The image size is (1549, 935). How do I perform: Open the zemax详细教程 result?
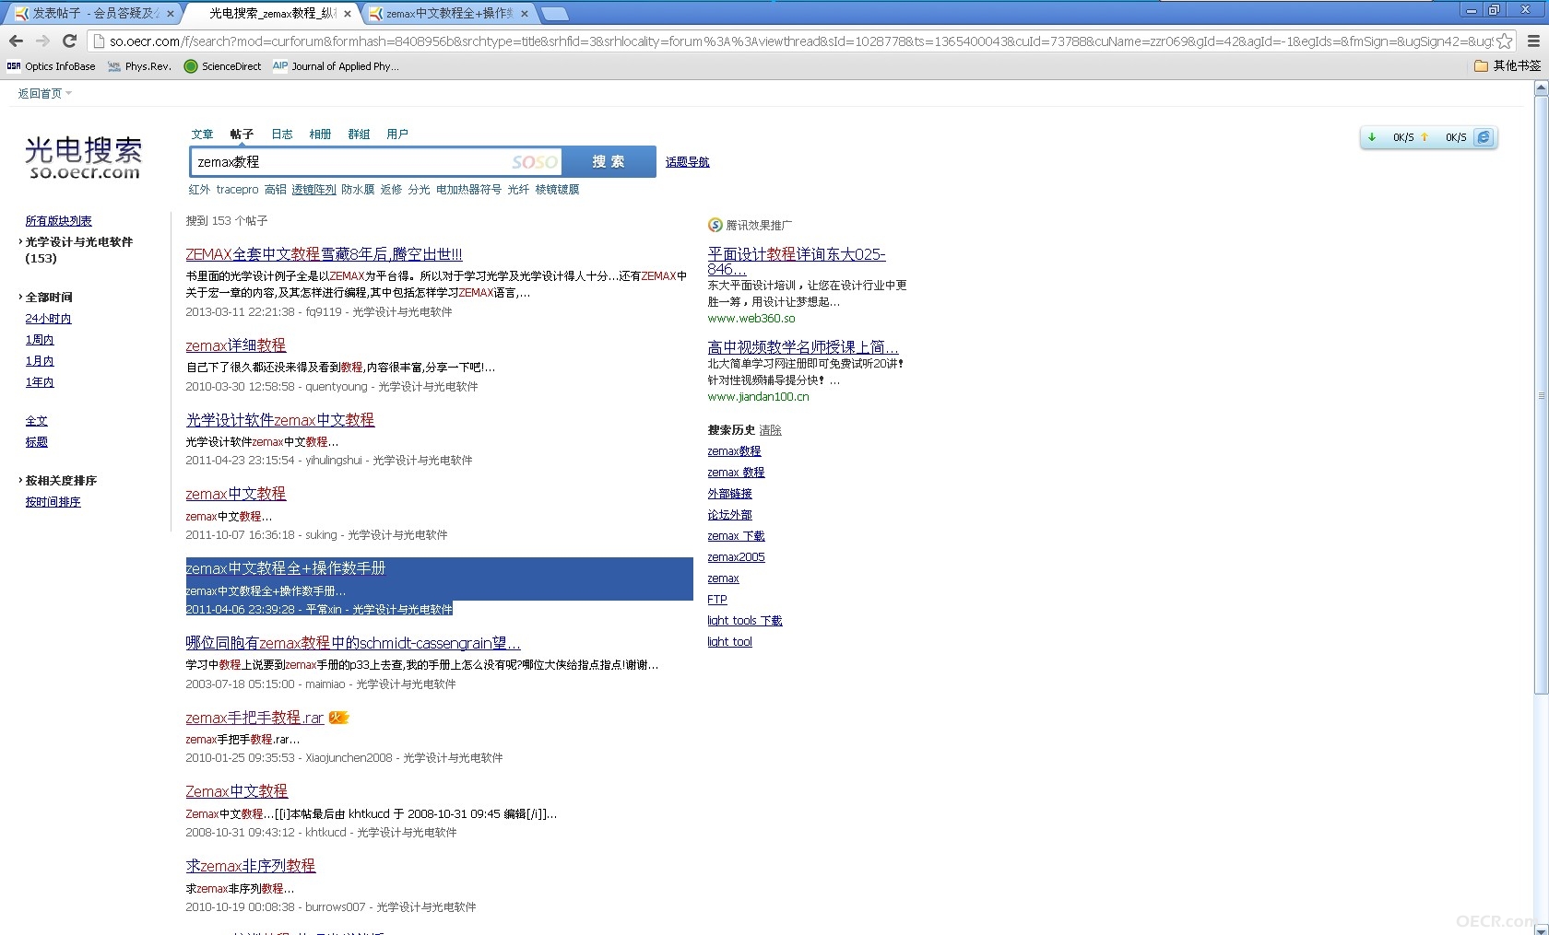236,345
